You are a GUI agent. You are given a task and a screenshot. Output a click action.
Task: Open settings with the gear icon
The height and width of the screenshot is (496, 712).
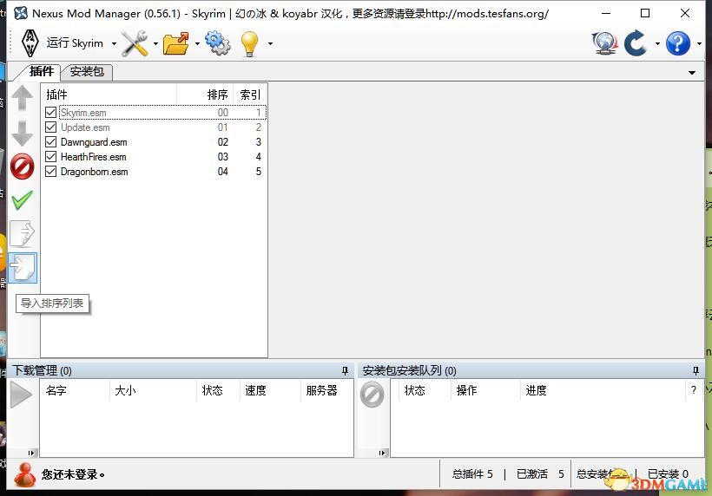click(x=217, y=43)
